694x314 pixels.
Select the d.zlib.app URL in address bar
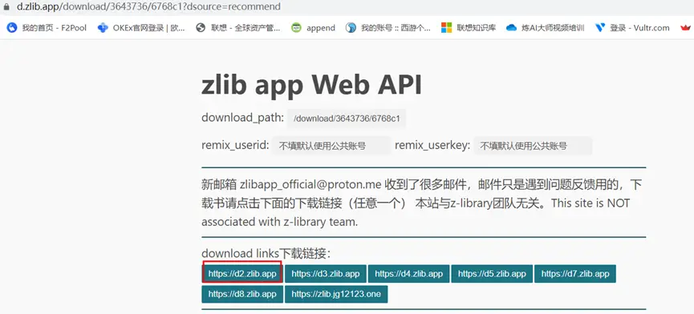pos(148,6)
